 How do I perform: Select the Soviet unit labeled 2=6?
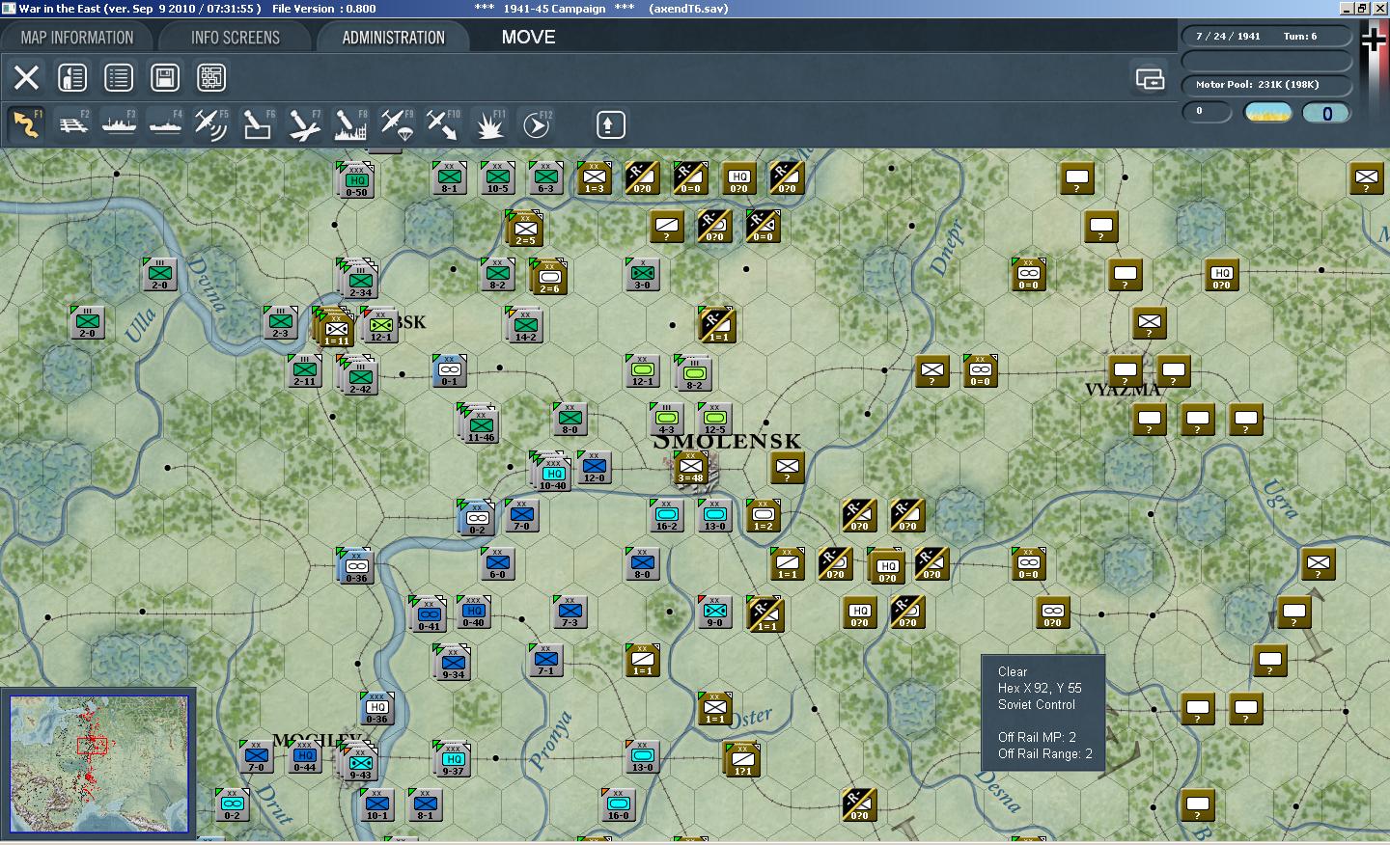click(549, 278)
